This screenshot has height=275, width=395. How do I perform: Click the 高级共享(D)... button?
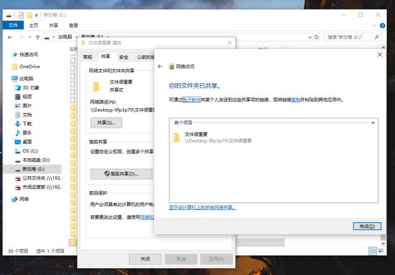122,174
